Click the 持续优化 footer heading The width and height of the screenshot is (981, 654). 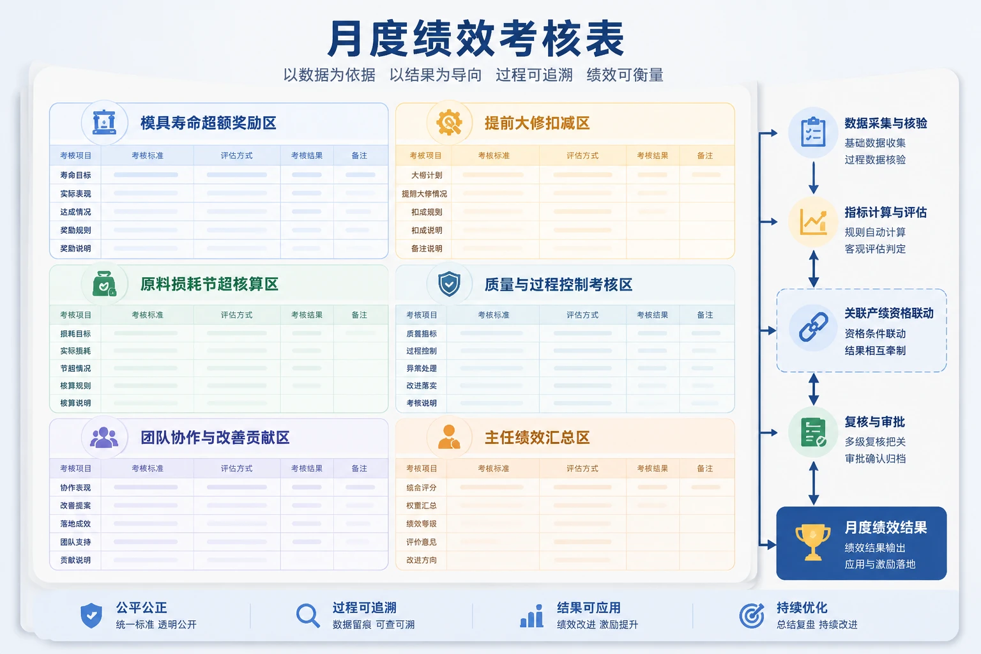coord(802,608)
